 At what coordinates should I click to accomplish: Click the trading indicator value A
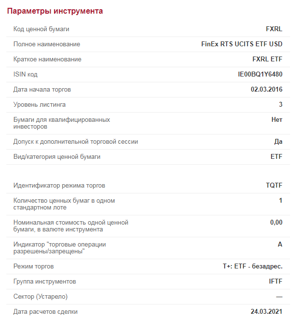click(280, 244)
